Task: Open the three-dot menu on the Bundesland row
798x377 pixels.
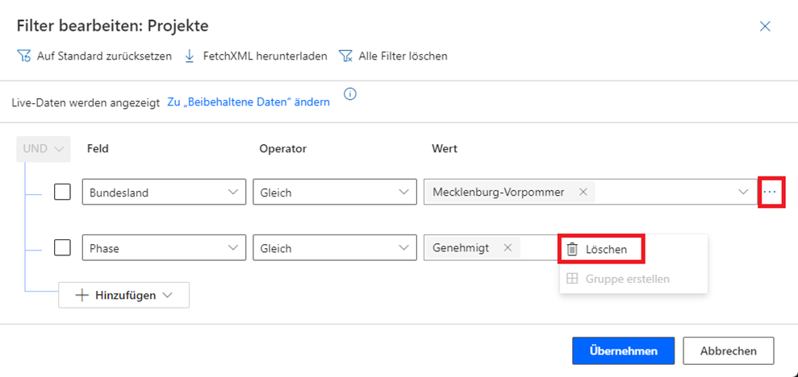Action: (x=771, y=193)
